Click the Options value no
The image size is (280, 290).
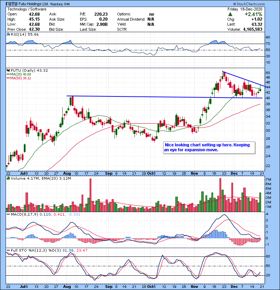pos(152,14)
